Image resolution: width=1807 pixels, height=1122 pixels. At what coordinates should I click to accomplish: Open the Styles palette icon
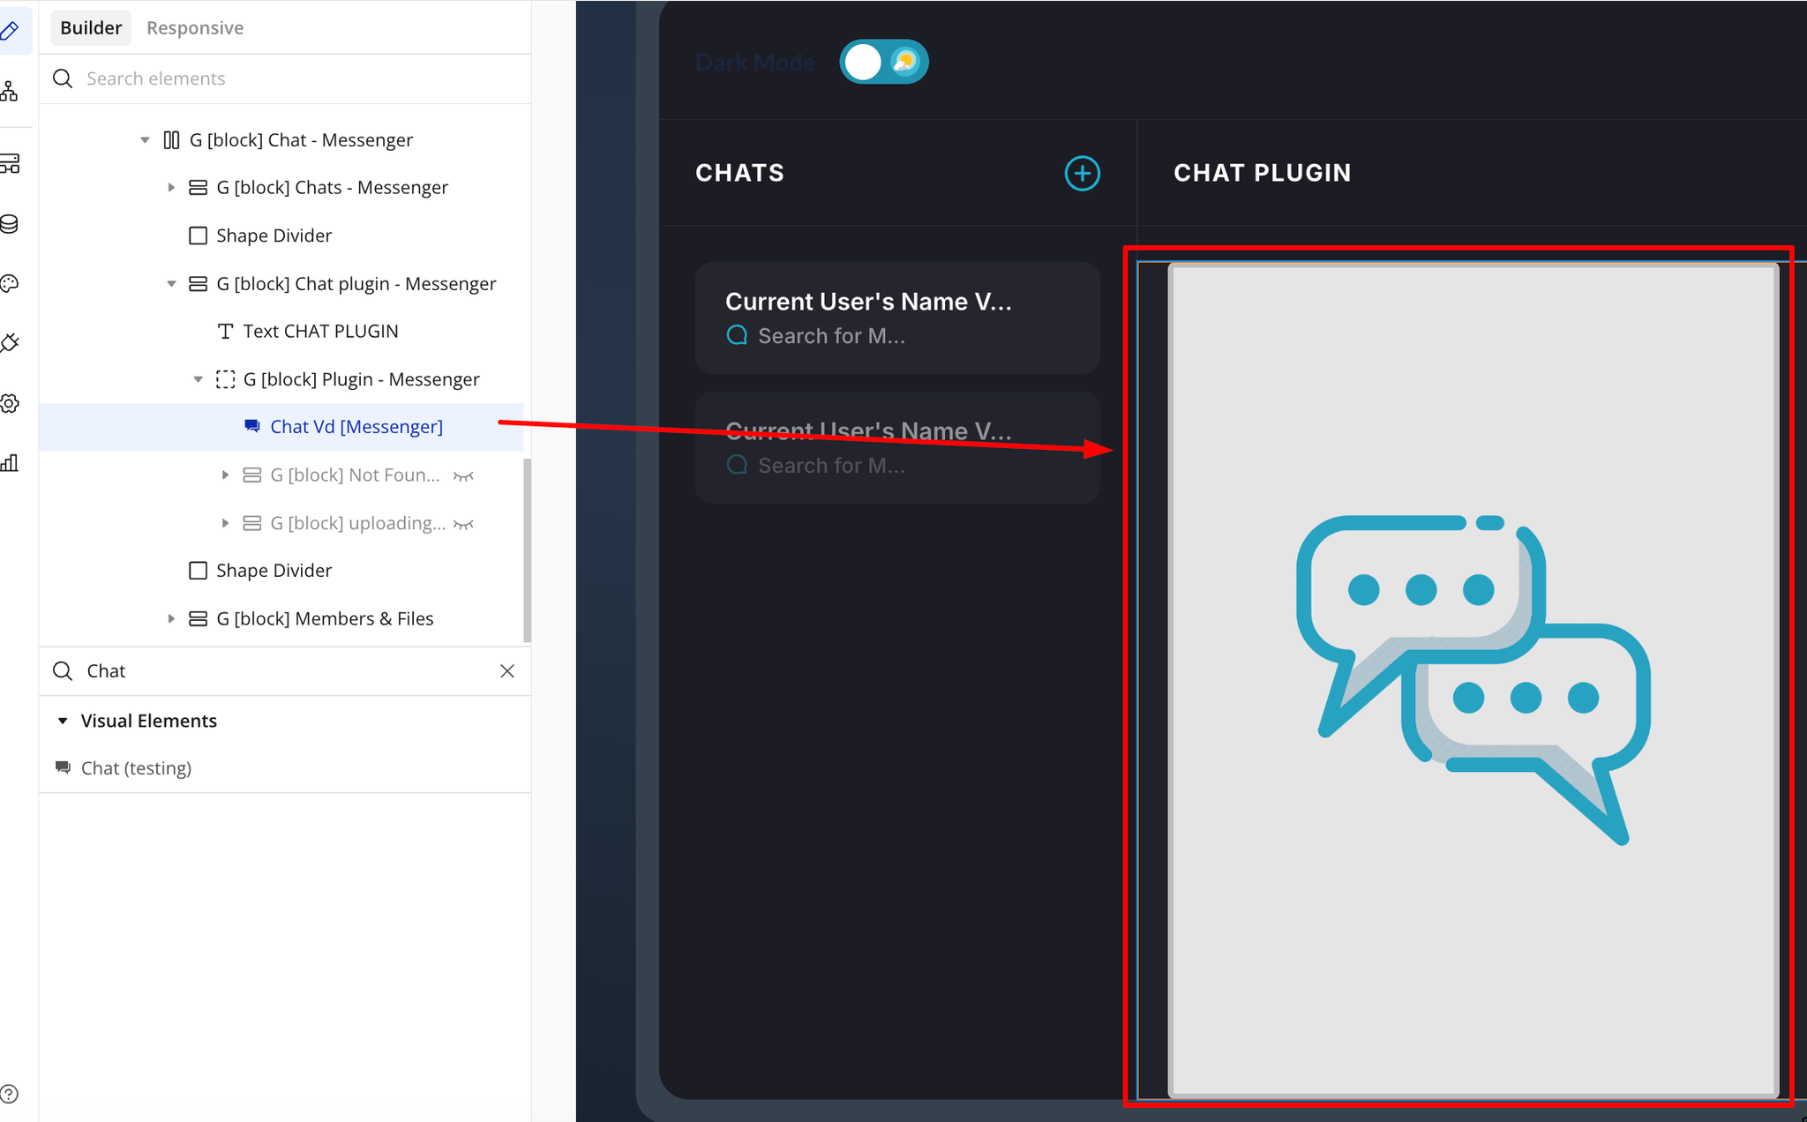[10, 283]
